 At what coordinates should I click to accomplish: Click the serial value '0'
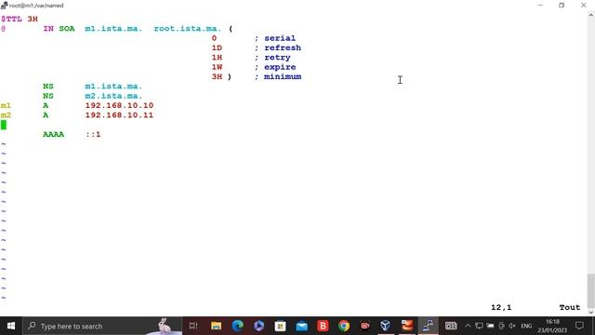[x=214, y=38]
